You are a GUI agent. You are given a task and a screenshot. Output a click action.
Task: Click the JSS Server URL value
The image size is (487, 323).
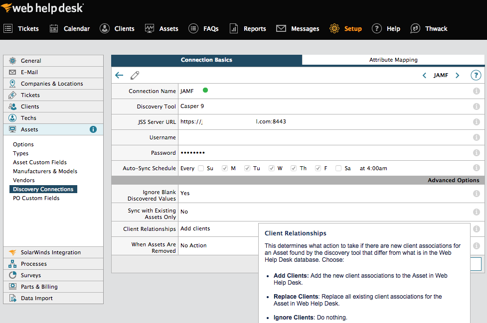pos(233,121)
